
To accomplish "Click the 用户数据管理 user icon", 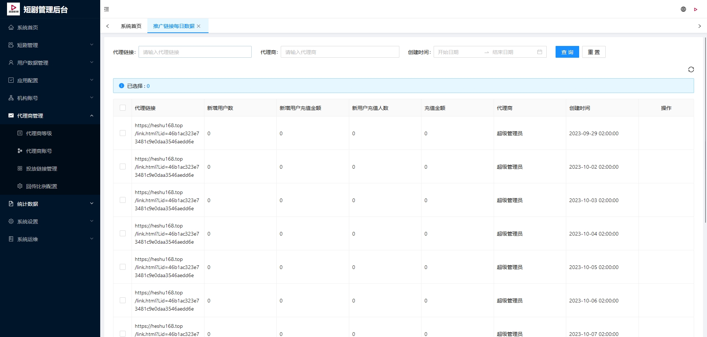I will (11, 62).
